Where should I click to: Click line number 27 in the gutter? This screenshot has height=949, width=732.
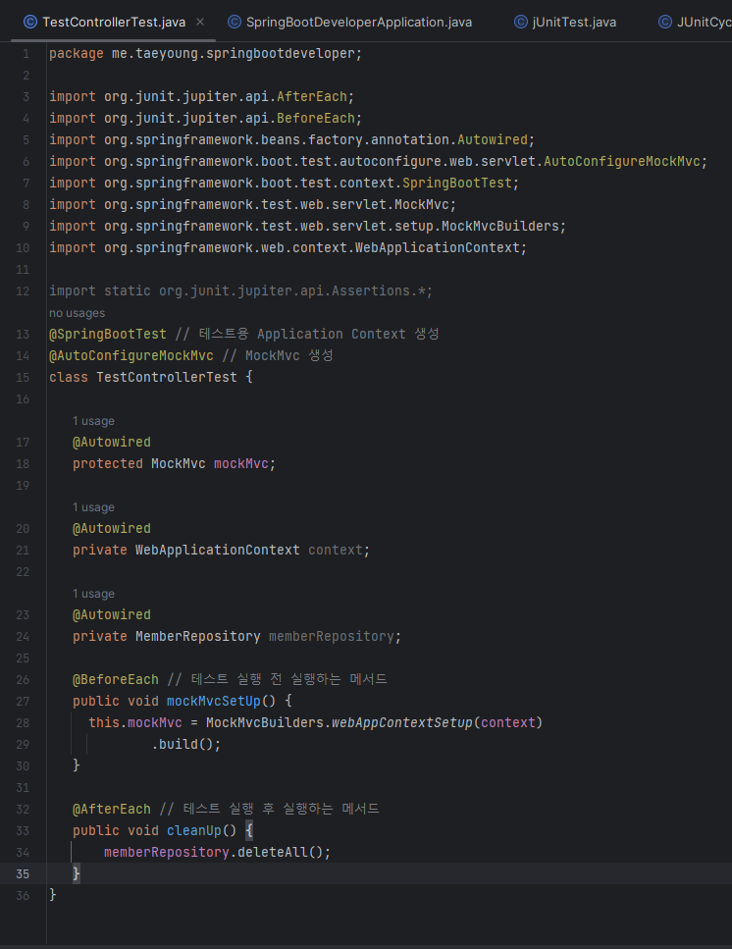[x=23, y=702]
